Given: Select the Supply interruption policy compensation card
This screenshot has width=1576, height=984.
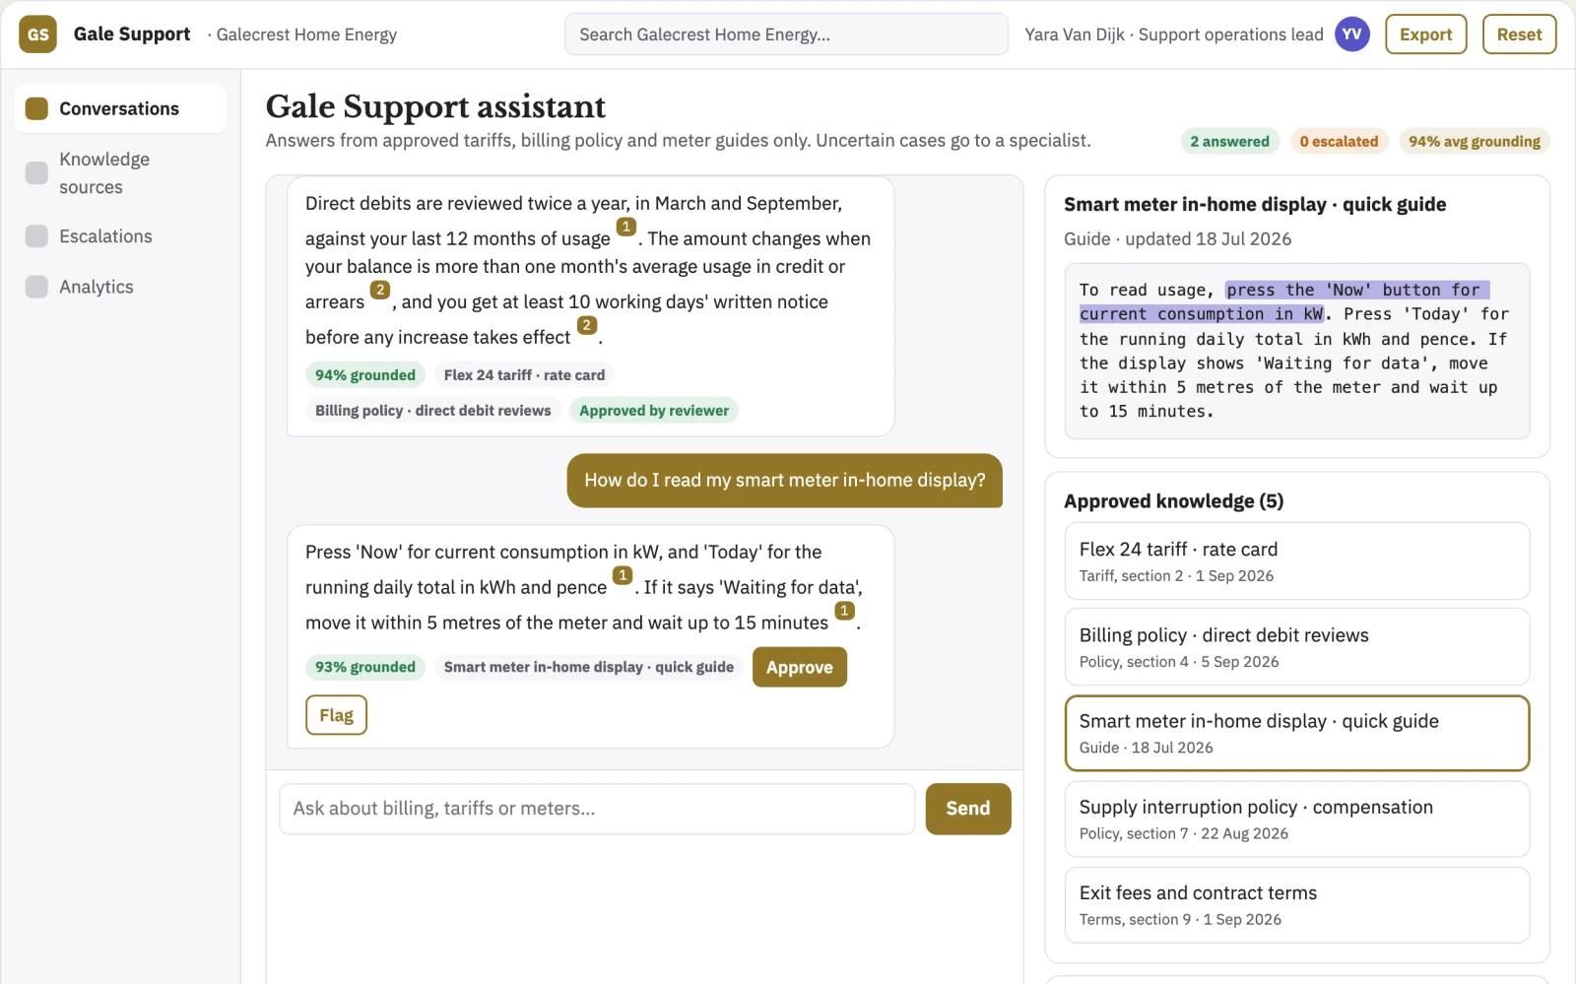Looking at the screenshot, I should 1296,820.
